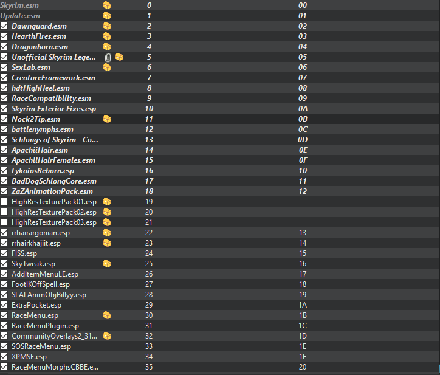Click the archive icon on HighResTexturePack03.esp row
This screenshot has width=440, height=375.
coord(107,222)
